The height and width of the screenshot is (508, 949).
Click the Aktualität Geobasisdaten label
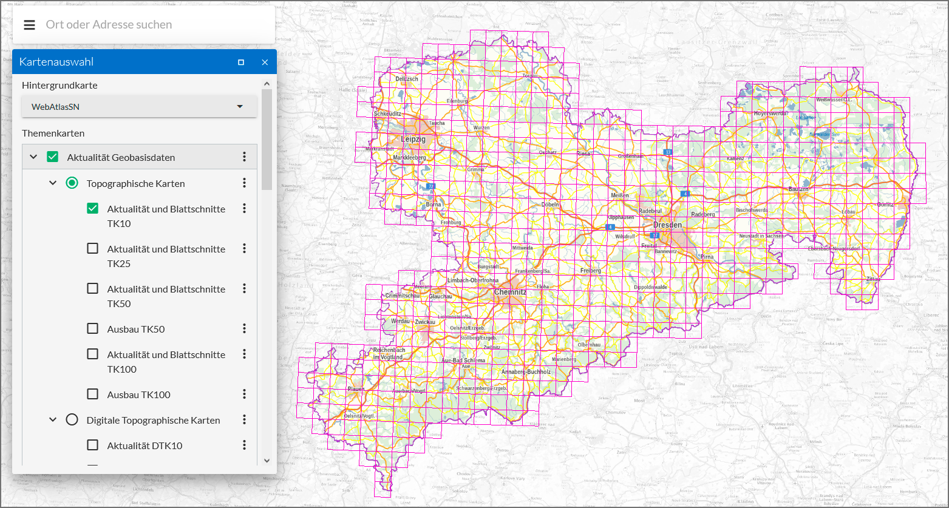(x=121, y=158)
